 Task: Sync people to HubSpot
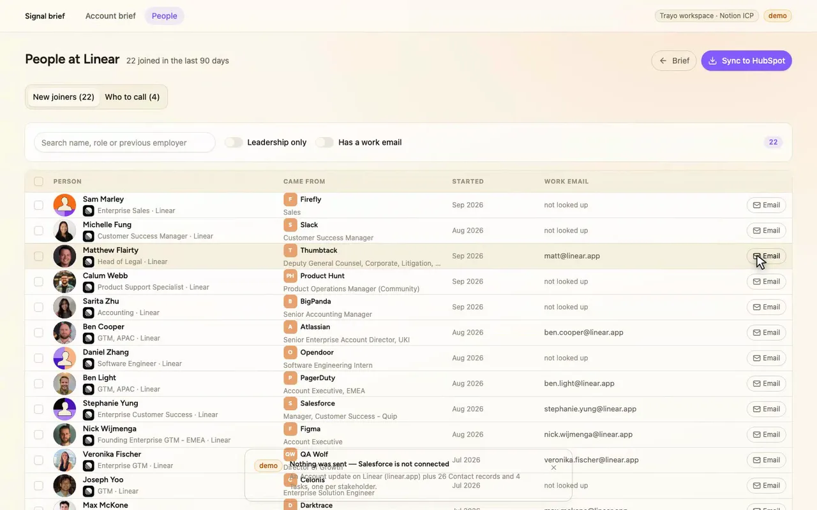pos(747,61)
